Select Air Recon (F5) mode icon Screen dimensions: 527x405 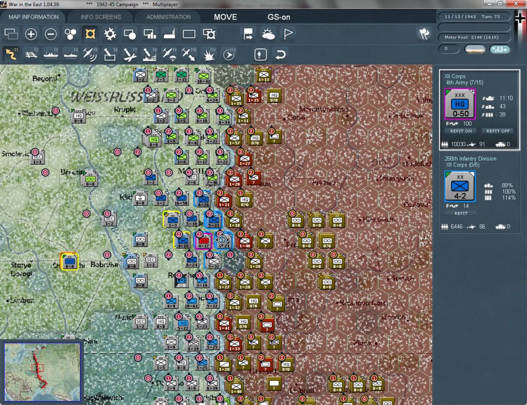point(90,54)
